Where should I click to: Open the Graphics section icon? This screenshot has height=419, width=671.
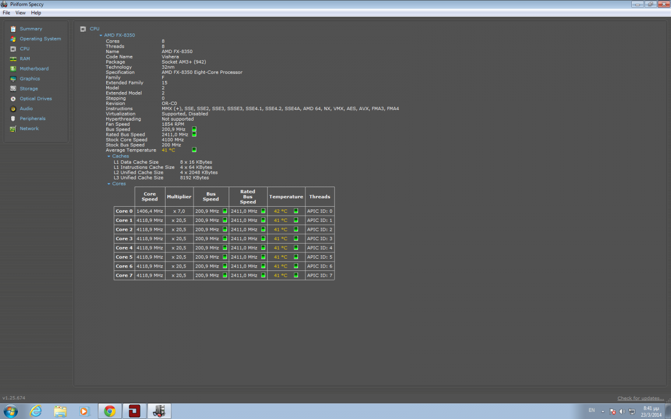pos(13,79)
